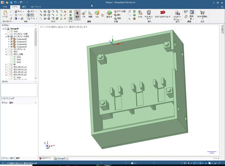This screenshot has width=225, height=166.
Task: Select ボタンギミック_A3 in the structure tree
Action: (20, 72)
